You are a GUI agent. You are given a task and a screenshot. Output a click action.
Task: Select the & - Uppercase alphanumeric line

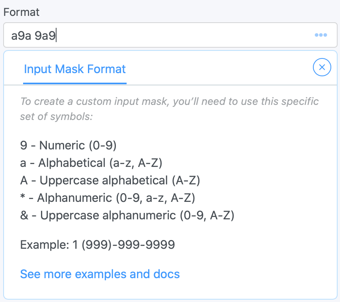click(127, 215)
